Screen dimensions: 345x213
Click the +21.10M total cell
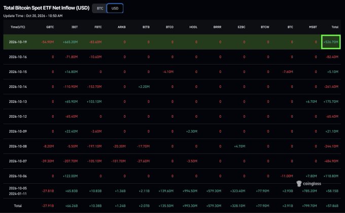tap(332, 131)
